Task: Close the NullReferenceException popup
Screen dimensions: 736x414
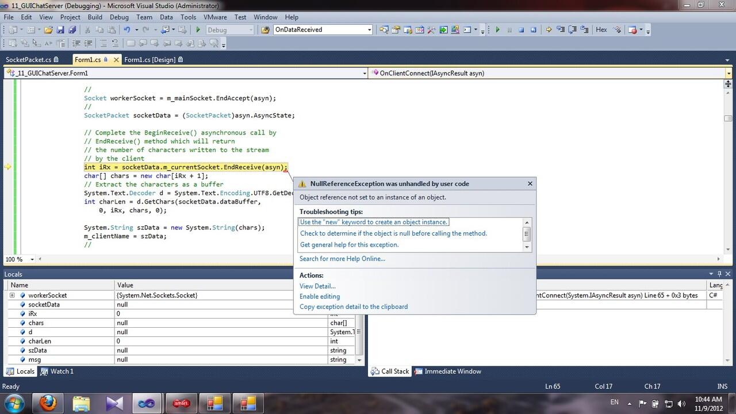Action: click(530, 184)
